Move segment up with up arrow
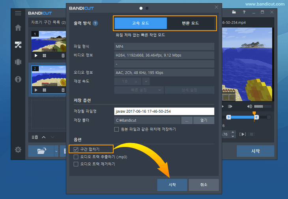This screenshot has height=199, width=288. (x=44, y=137)
